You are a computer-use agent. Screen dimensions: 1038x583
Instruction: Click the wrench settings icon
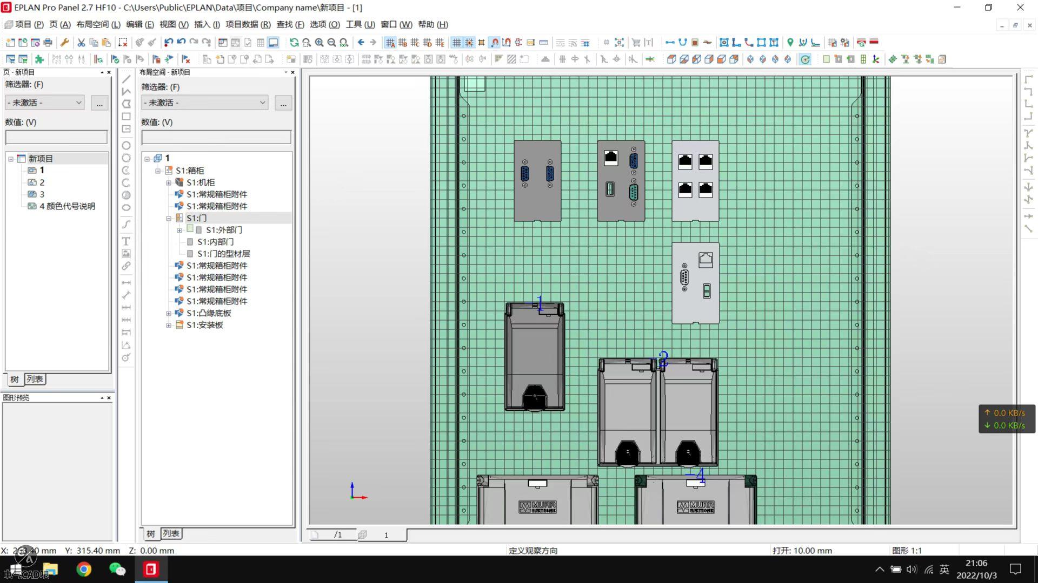pyautogui.click(x=65, y=42)
